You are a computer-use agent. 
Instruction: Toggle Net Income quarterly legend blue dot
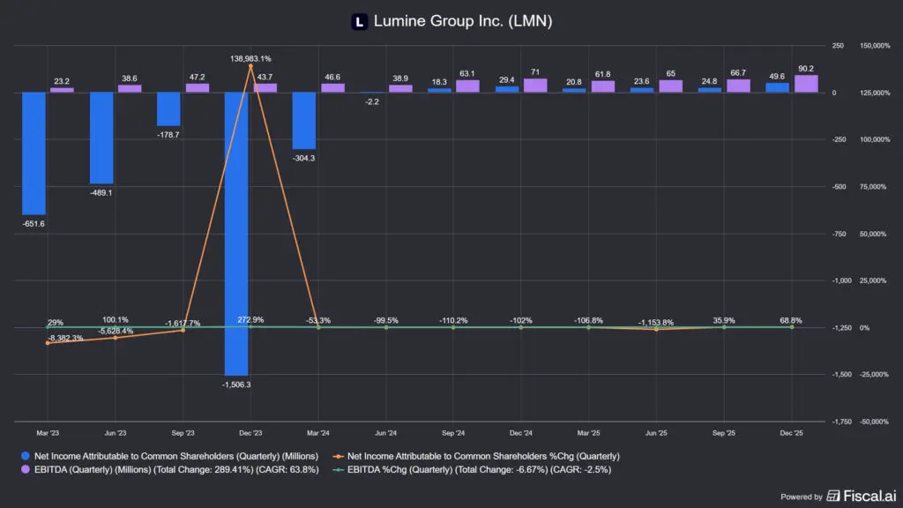tap(26, 456)
